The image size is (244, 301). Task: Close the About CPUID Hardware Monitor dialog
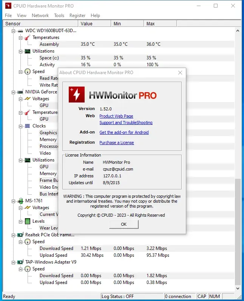click(x=180, y=73)
